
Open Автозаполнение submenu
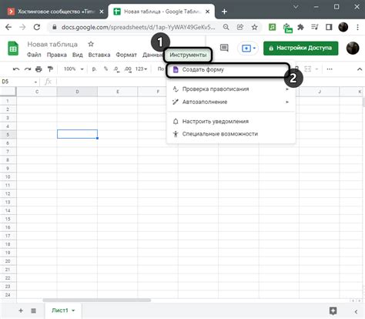pos(231,102)
